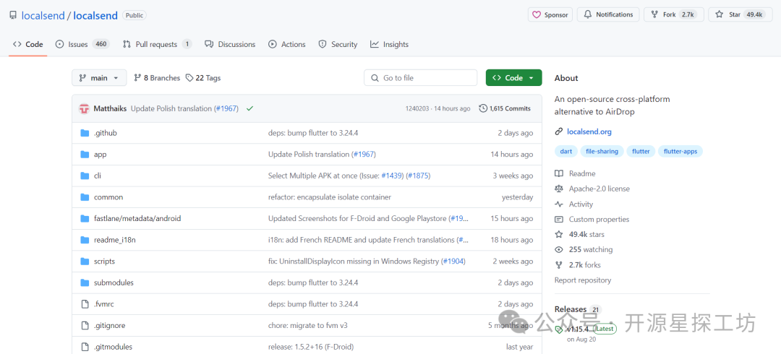781x354 pixels.
Task: Open commit hash 1240203
Action: [417, 108]
